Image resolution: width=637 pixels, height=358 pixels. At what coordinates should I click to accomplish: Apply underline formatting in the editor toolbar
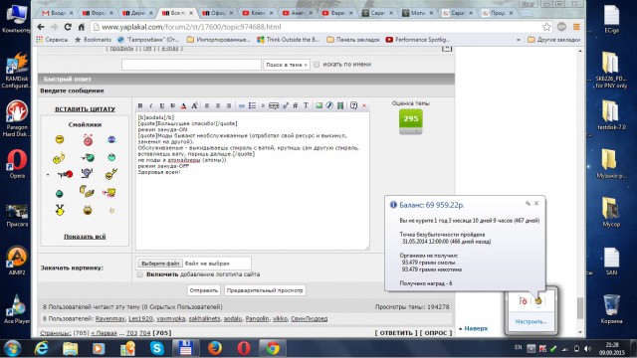[x=161, y=105]
